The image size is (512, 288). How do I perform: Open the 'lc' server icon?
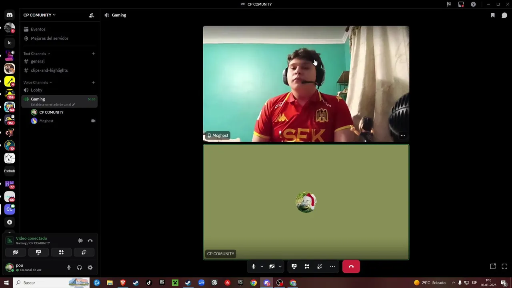coord(10,43)
